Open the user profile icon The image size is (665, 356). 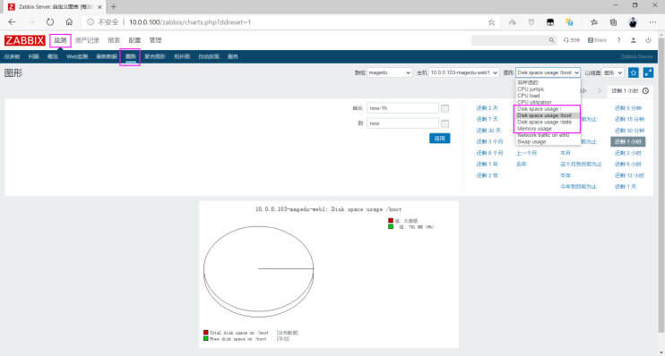tap(634, 40)
